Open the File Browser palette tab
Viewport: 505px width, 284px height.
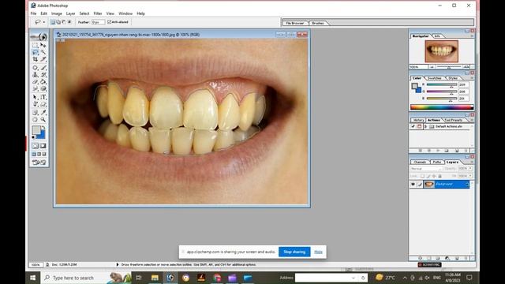pyautogui.click(x=295, y=23)
